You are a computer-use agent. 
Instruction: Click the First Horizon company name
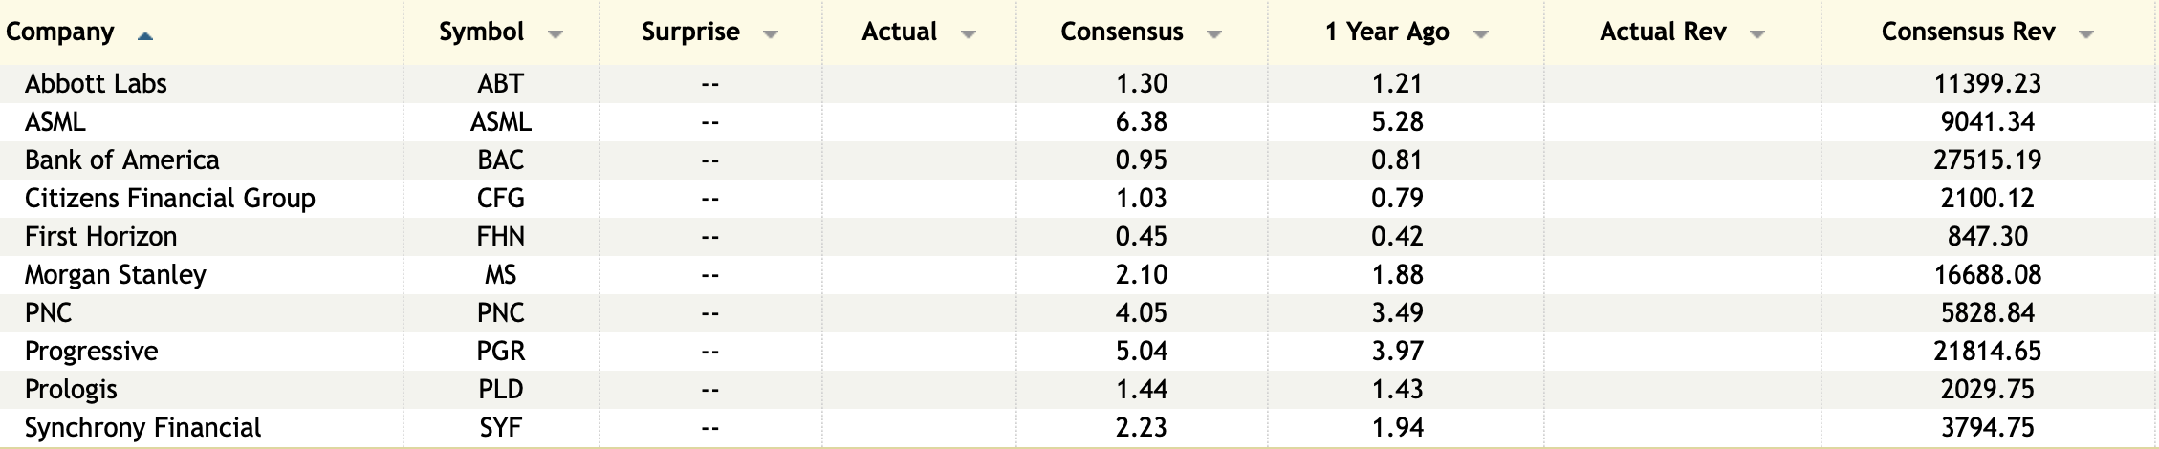click(x=100, y=237)
